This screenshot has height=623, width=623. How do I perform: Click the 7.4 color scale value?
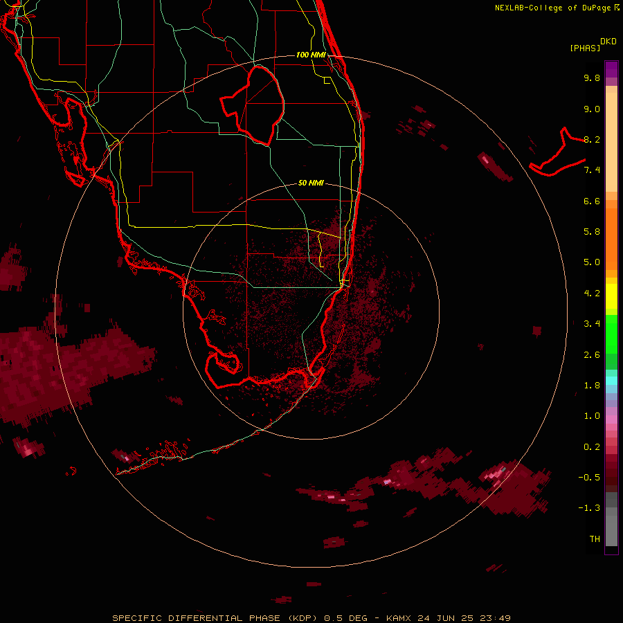coord(592,170)
